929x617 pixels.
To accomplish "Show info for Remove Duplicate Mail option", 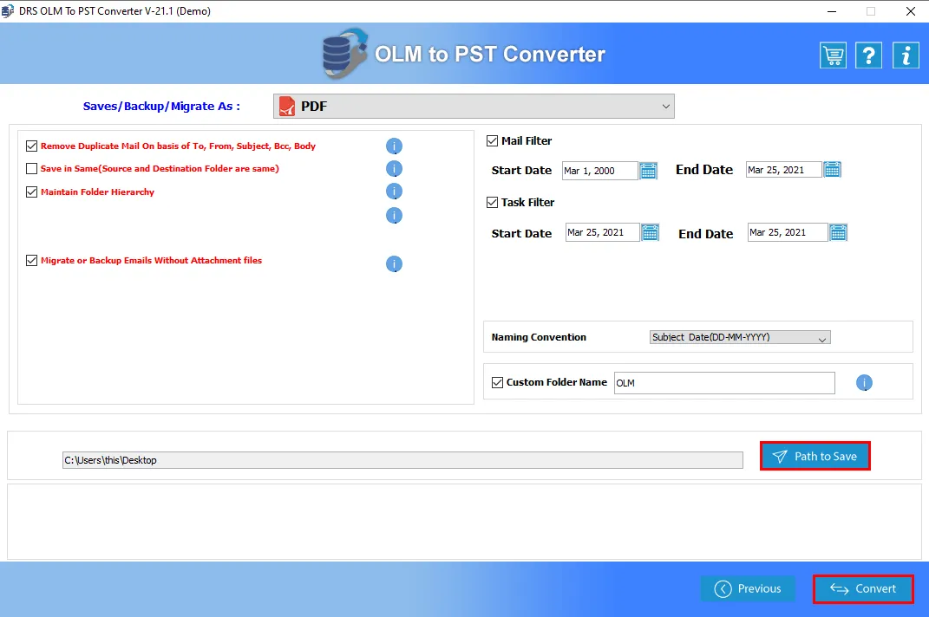I will 394,146.
